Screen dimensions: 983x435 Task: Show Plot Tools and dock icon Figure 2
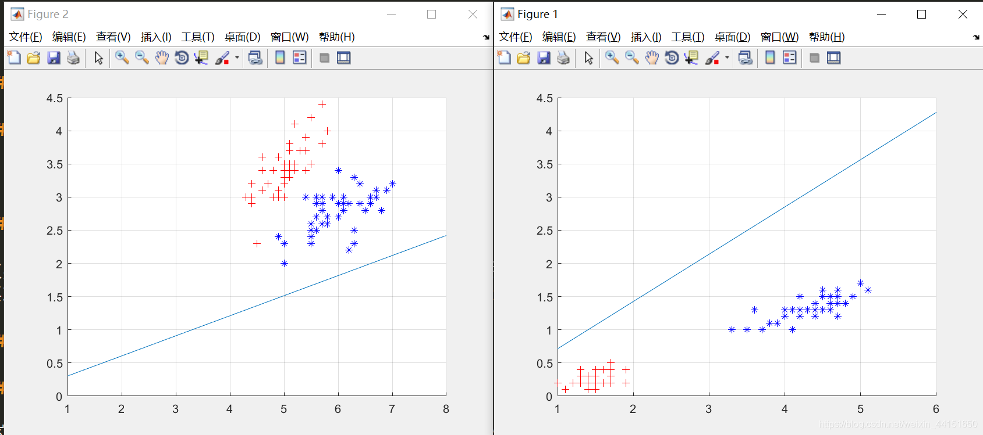[x=344, y=57]
